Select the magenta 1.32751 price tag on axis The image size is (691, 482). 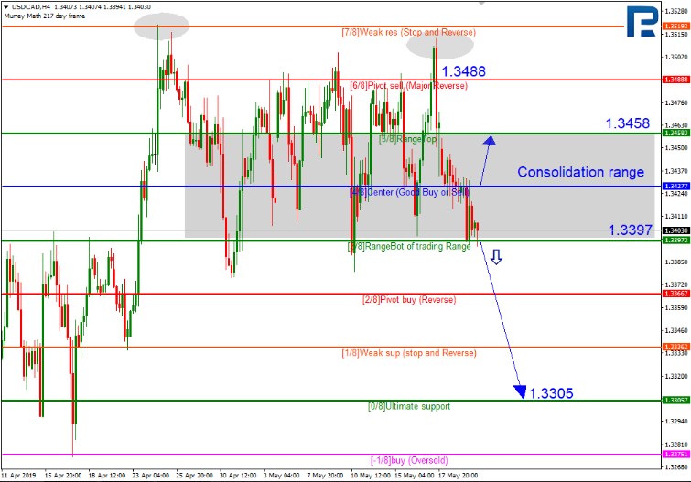pos(674,454)
